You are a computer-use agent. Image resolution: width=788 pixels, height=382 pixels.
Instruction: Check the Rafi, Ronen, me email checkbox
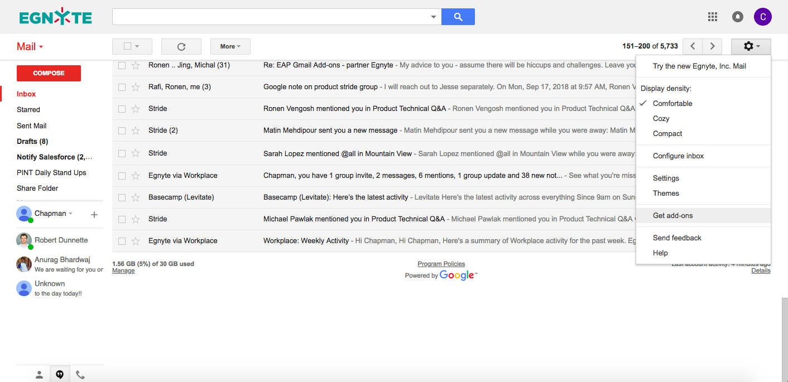pos(122,87)
